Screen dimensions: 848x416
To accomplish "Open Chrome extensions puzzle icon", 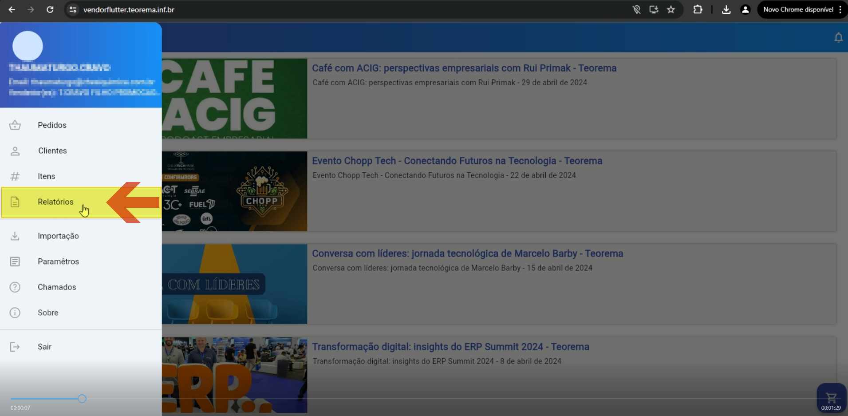I will click(x=698, y=9).
